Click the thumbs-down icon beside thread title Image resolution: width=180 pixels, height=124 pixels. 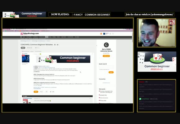coord(58,45)
